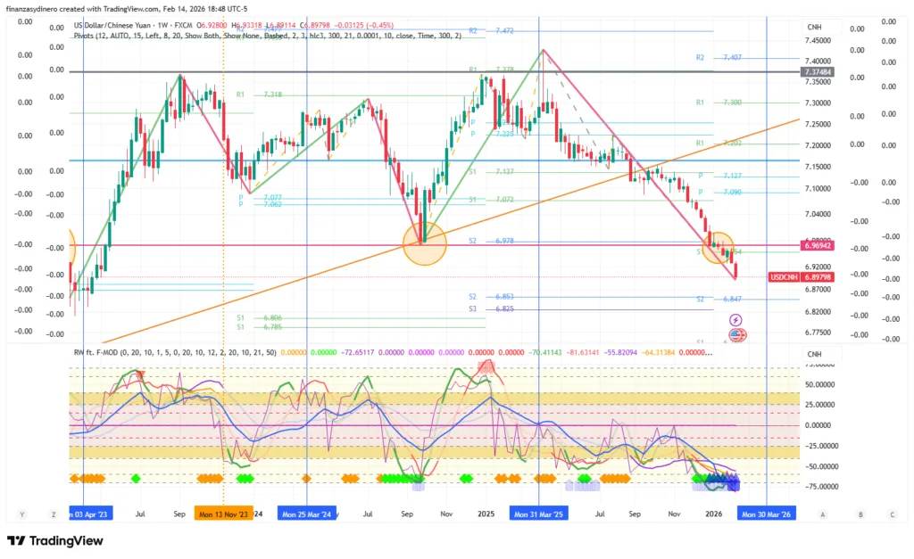Click the Y scale letter on time axis
This screenshot has width=914, height=559.
click(21, 514)
